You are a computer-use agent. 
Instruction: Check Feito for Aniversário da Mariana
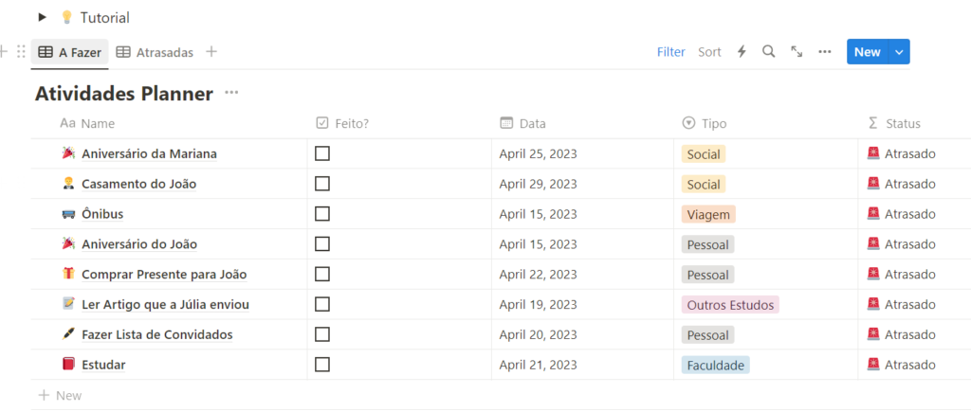[322, 153]
